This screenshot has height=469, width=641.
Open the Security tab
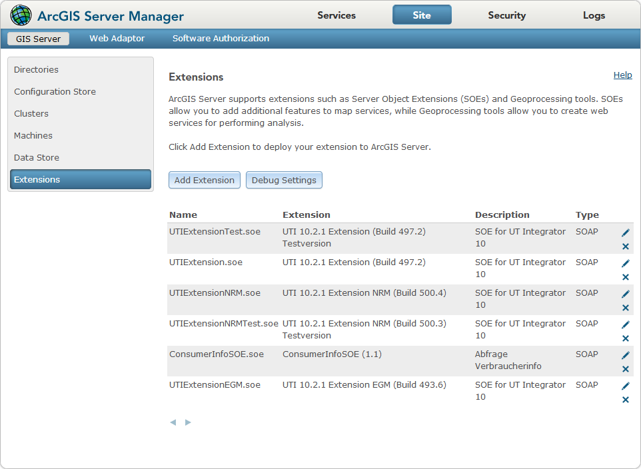[507, 15]
